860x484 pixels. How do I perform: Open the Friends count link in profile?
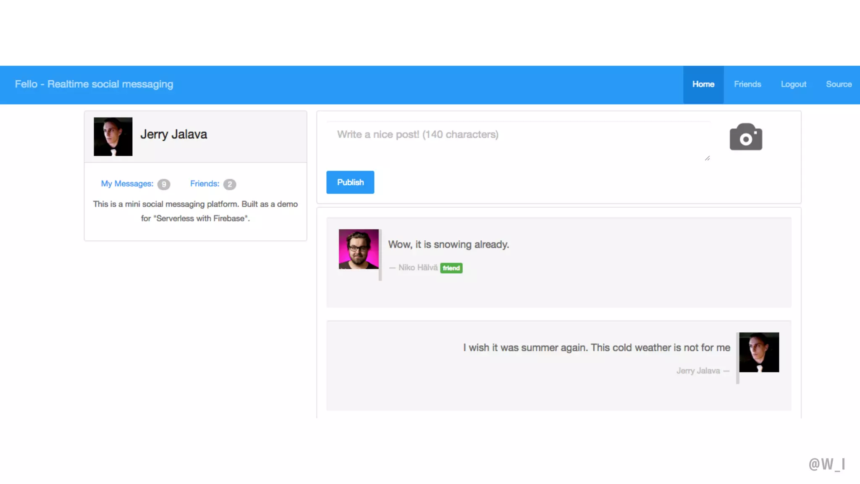(x=205, y=184)
